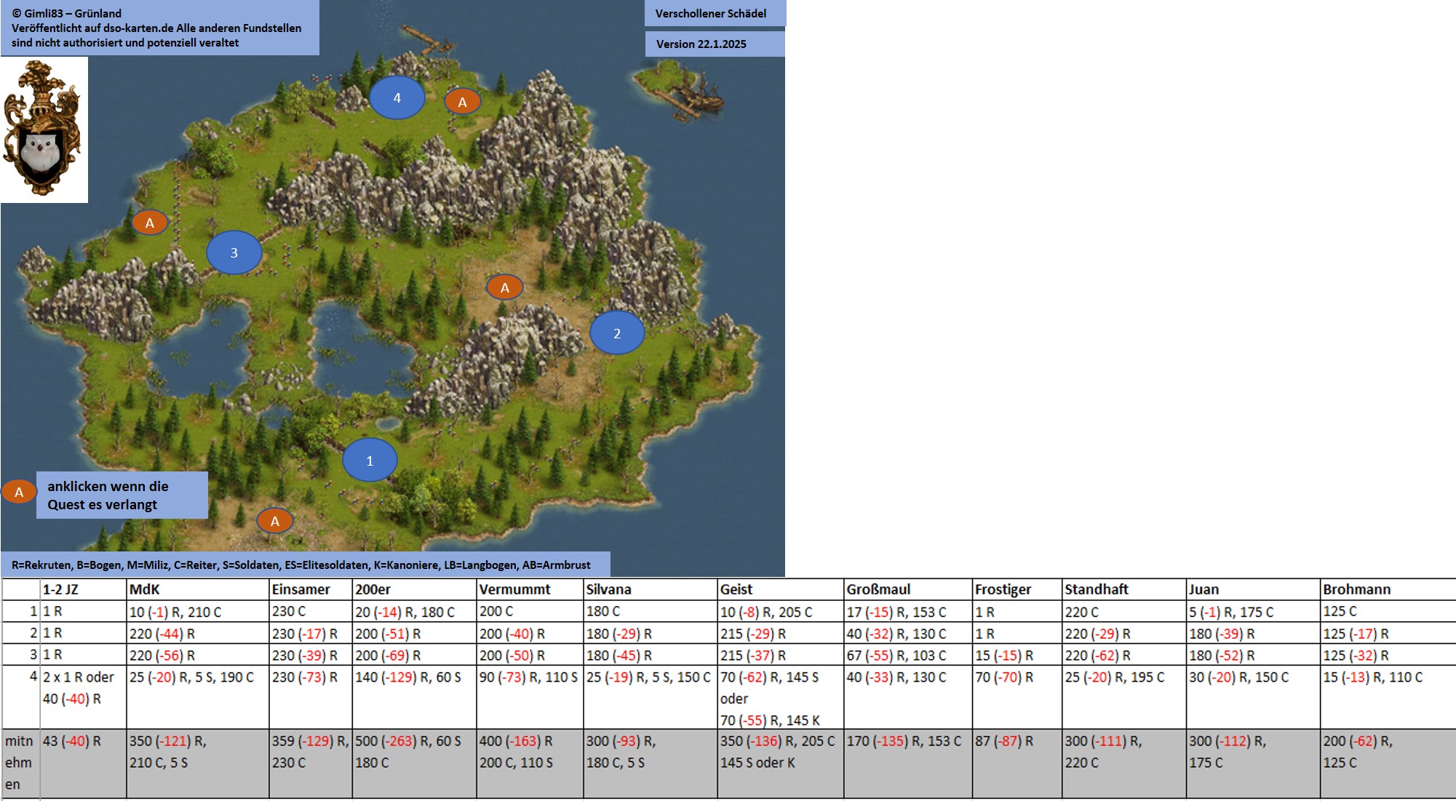This screenshot has width=1456, height=801.
Task: Click orange A marker above camp 2
Action: point(504,287)
